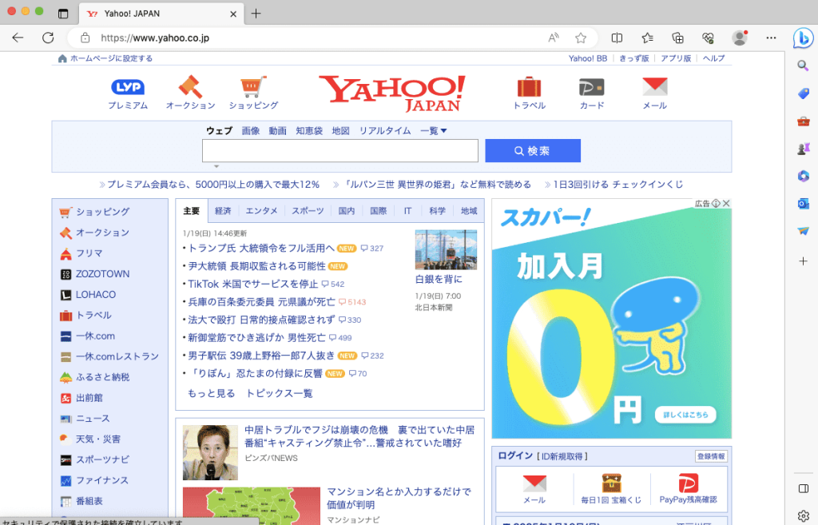Open a new browser tab

coord(256,14)
